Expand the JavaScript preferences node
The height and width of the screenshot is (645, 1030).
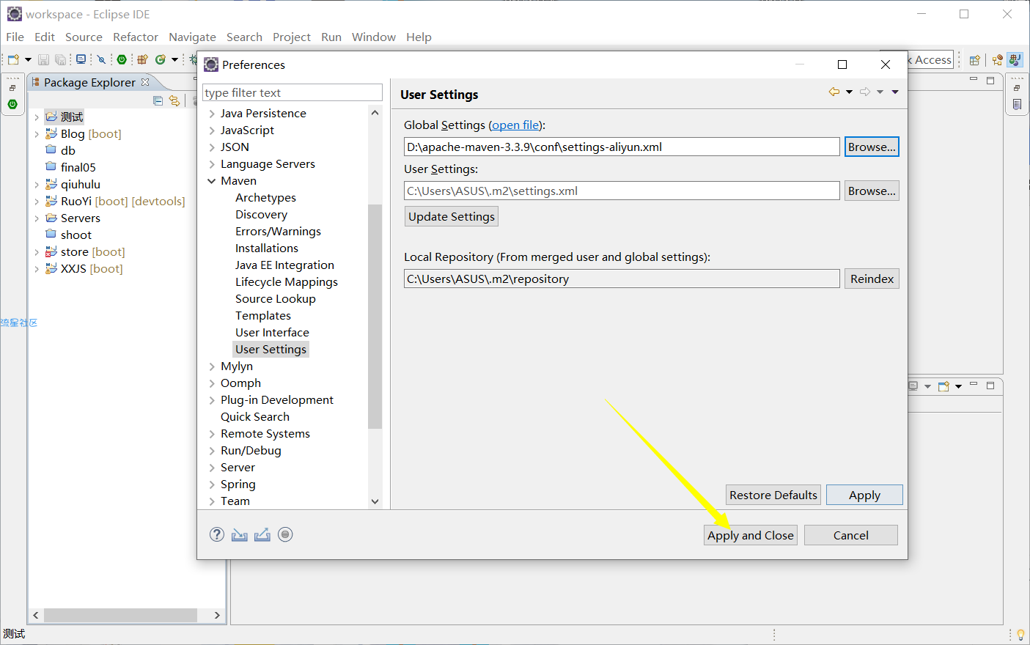pos(212,130)
